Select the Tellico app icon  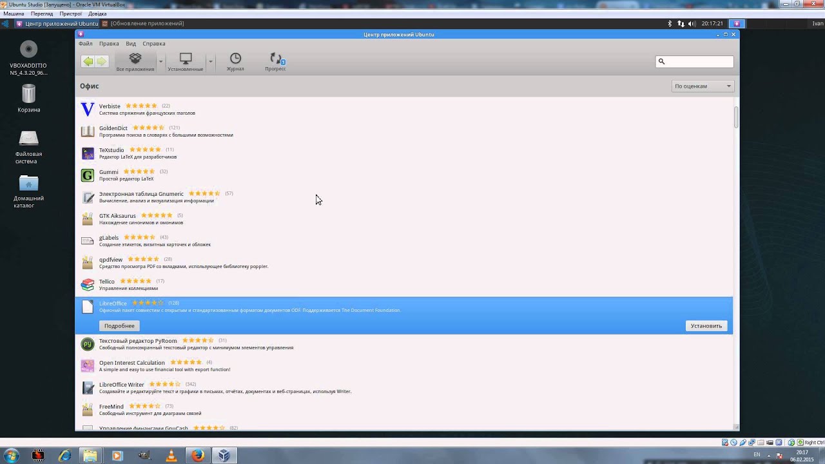(88, 285)
